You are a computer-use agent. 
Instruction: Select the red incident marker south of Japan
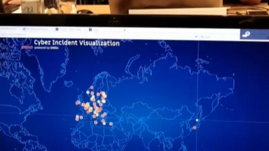(195, 127)
